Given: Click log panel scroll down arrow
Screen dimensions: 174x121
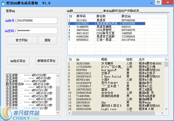Looking at the screenshot, I should click(58, 113).
